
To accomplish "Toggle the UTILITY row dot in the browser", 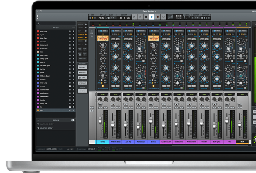I will pos(86,28).
